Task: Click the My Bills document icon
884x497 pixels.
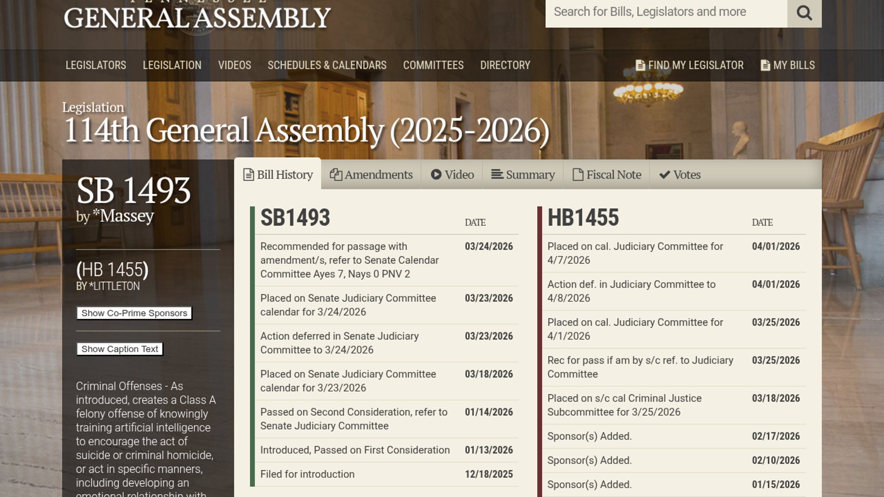Action: click(765, 65)
